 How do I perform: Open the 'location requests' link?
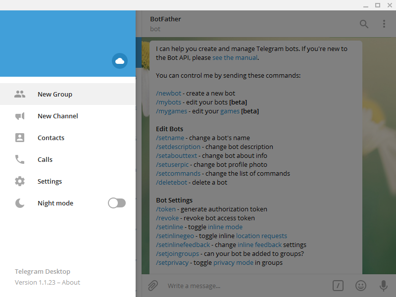click(x=261, y=236)
